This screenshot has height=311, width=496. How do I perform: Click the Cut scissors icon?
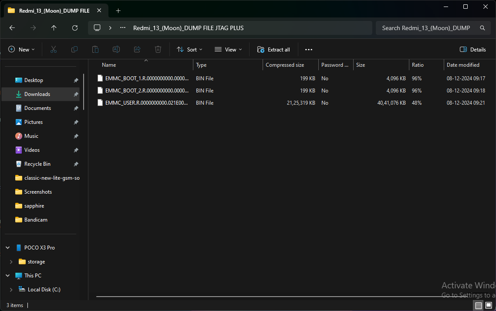click(54, 50)
